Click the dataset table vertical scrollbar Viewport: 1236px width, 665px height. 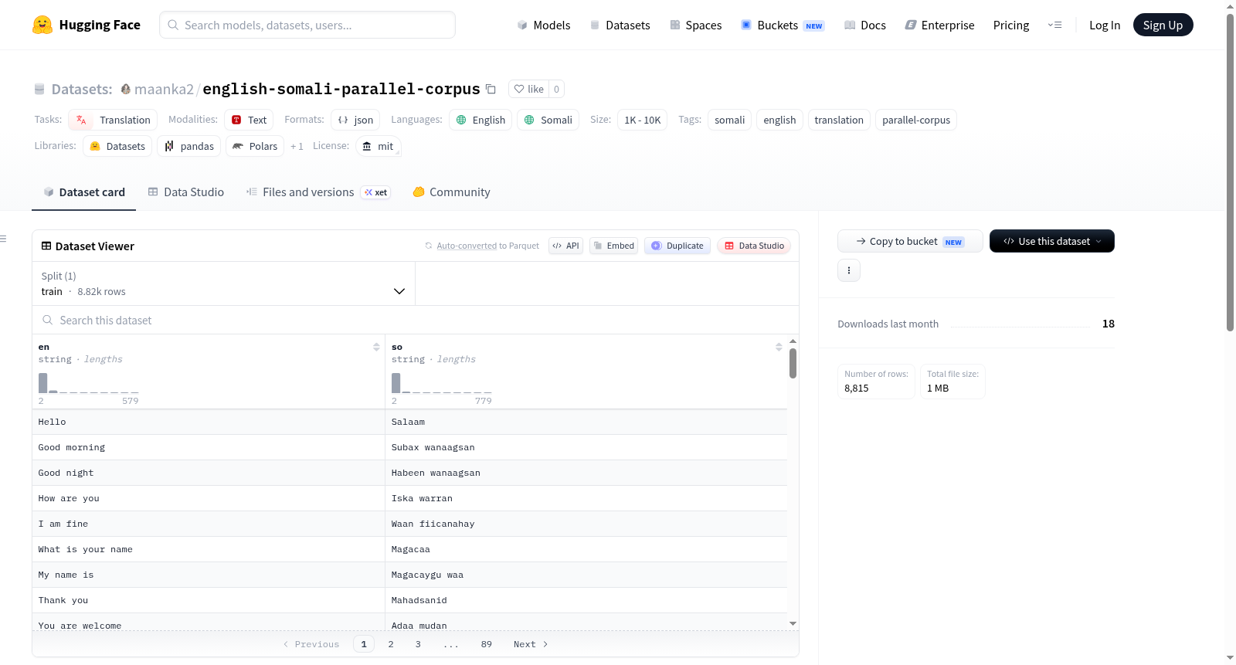[793, 364]
